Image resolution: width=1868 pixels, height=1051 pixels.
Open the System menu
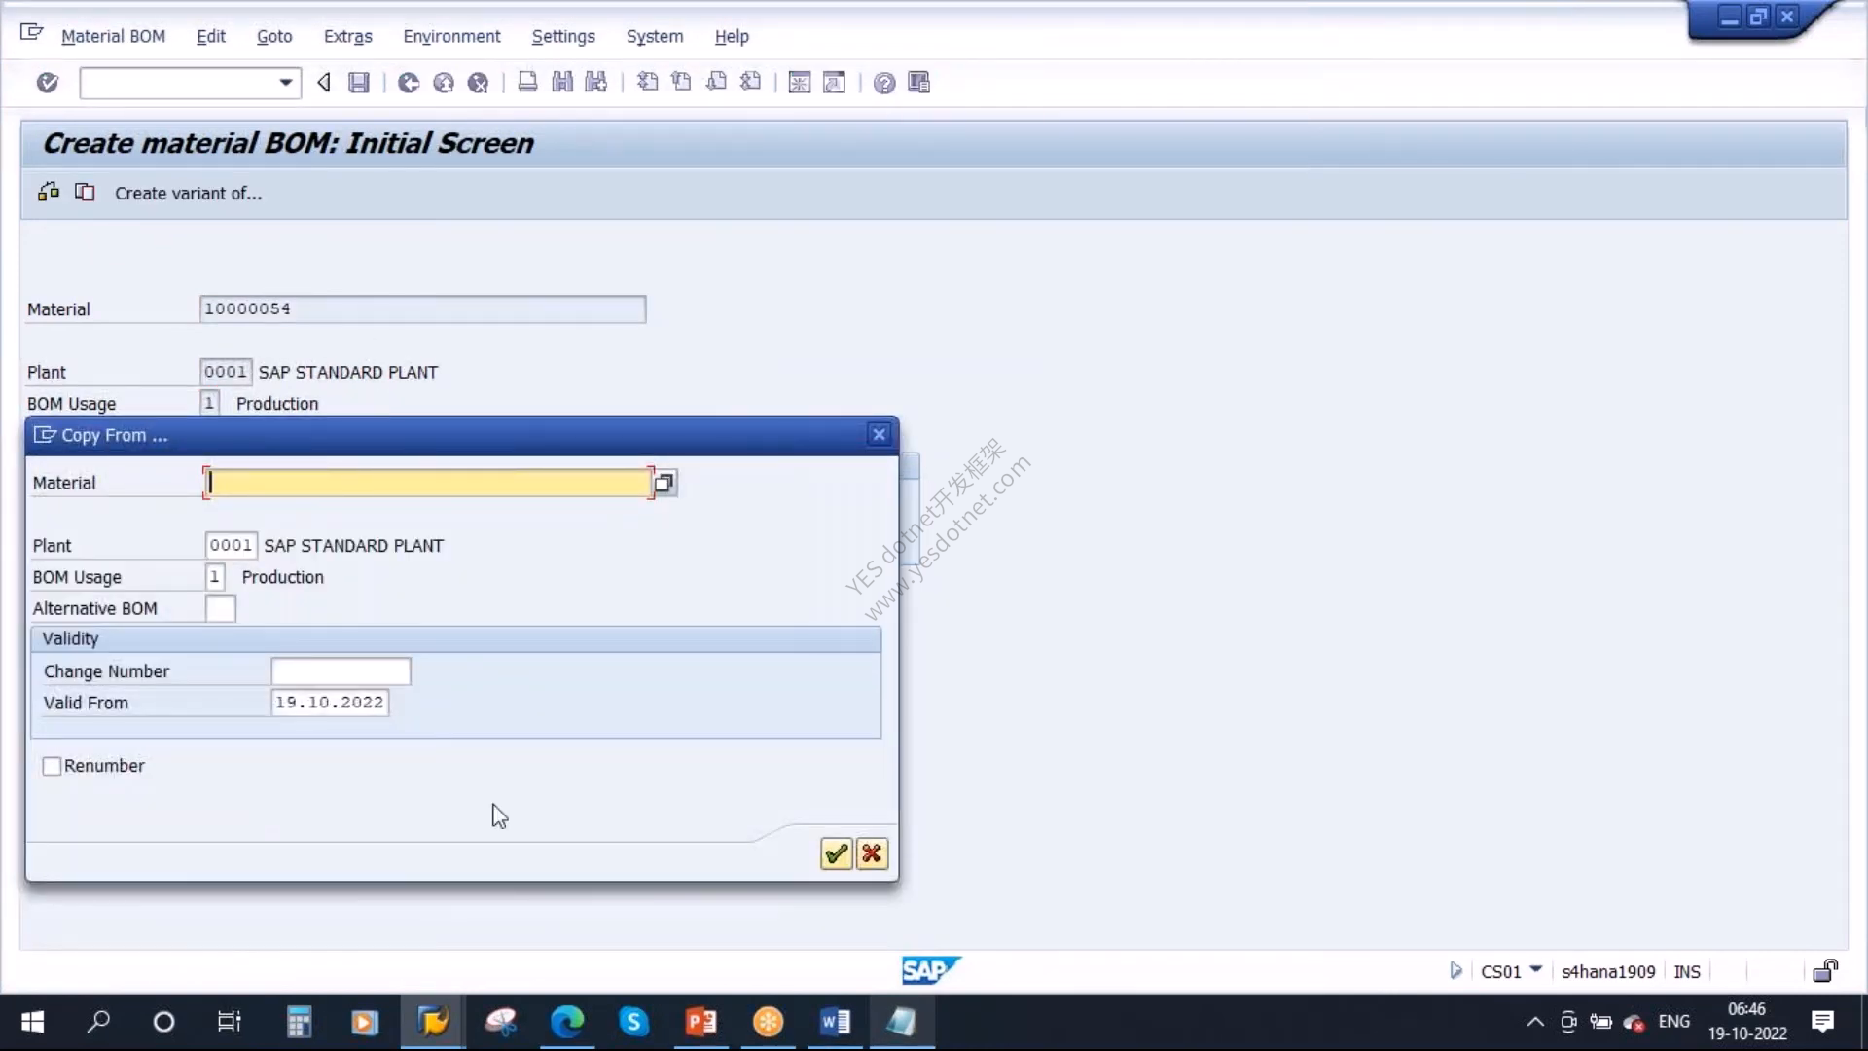655,36
